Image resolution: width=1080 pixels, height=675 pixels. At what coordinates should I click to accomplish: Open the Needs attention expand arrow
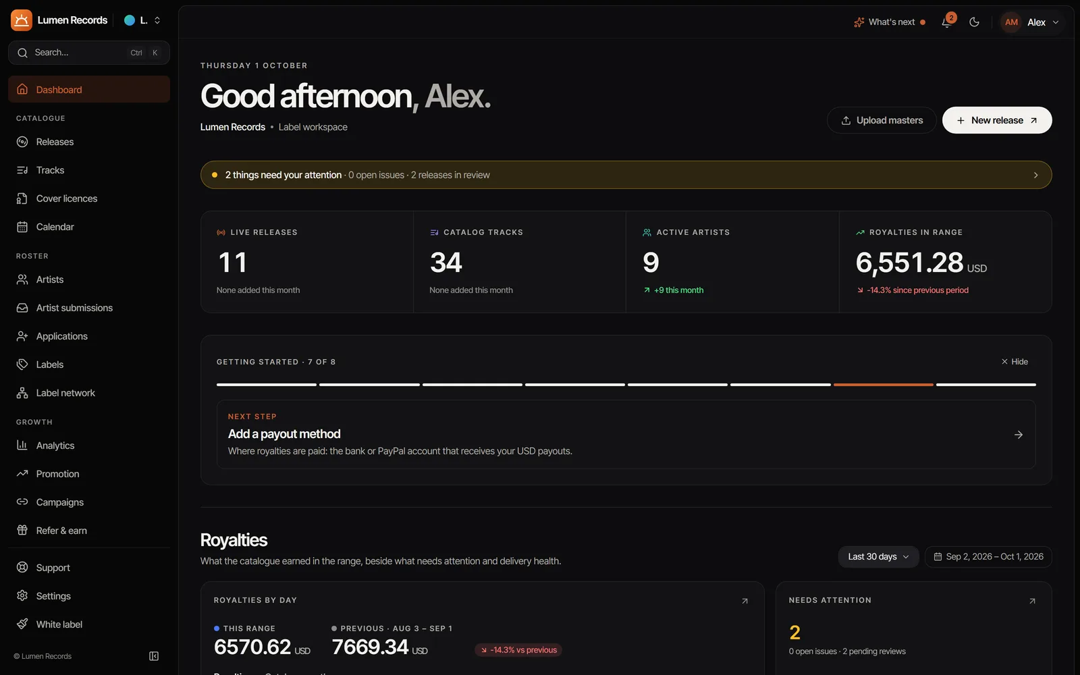[x=1032, y=601]
